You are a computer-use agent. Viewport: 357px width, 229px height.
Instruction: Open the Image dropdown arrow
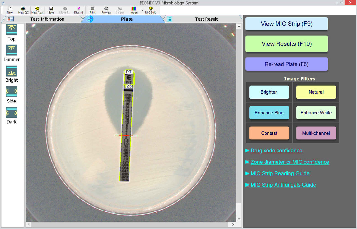[x=142, y=10]
